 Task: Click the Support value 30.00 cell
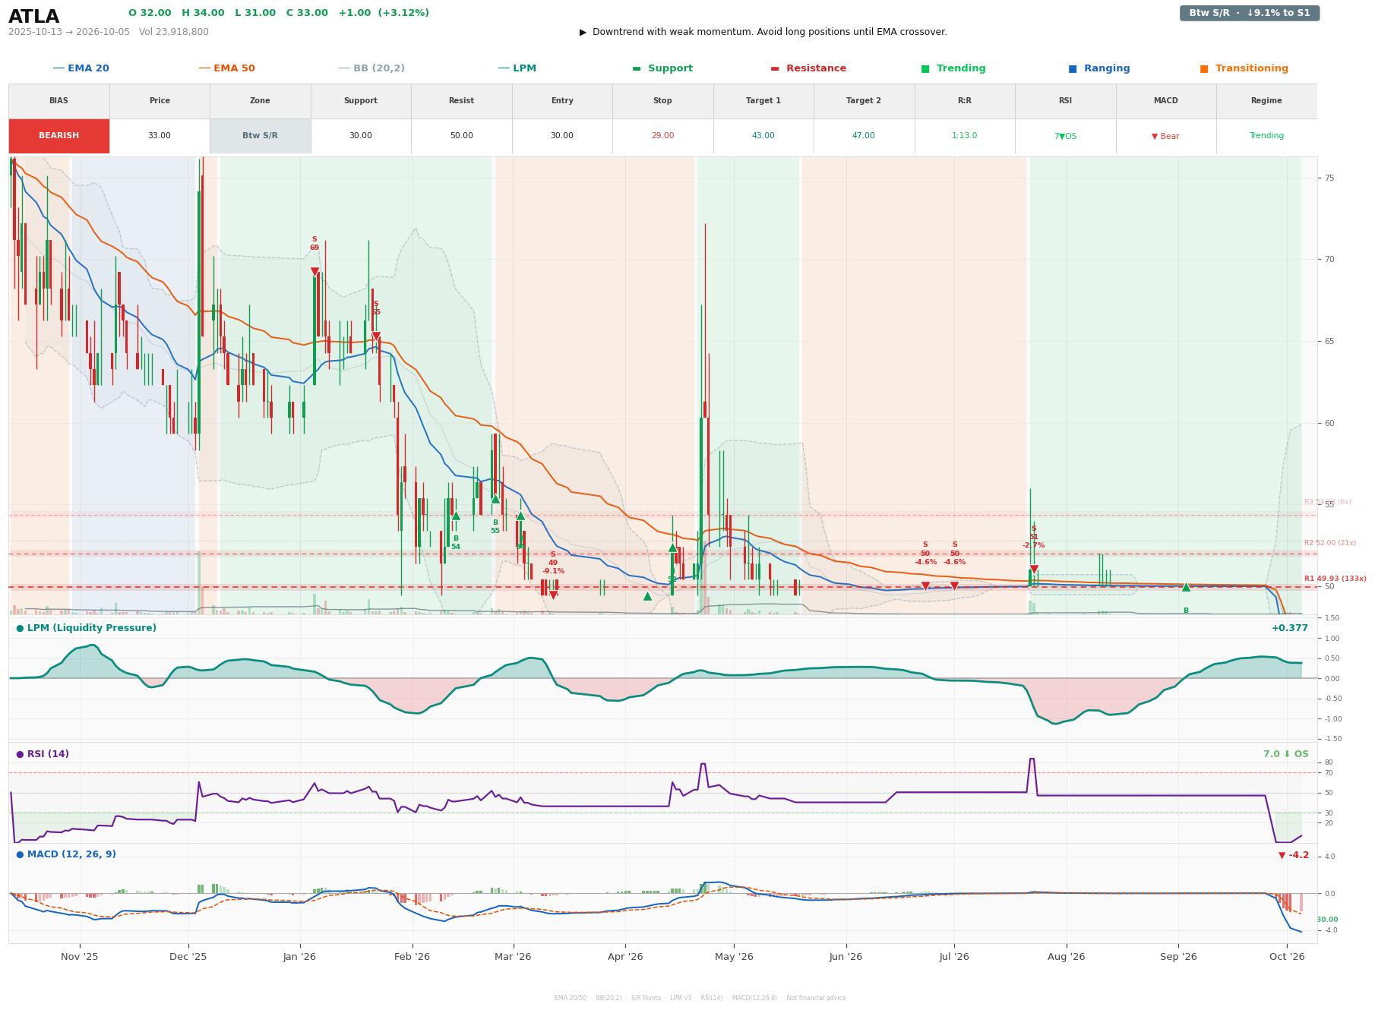point(361,136)
